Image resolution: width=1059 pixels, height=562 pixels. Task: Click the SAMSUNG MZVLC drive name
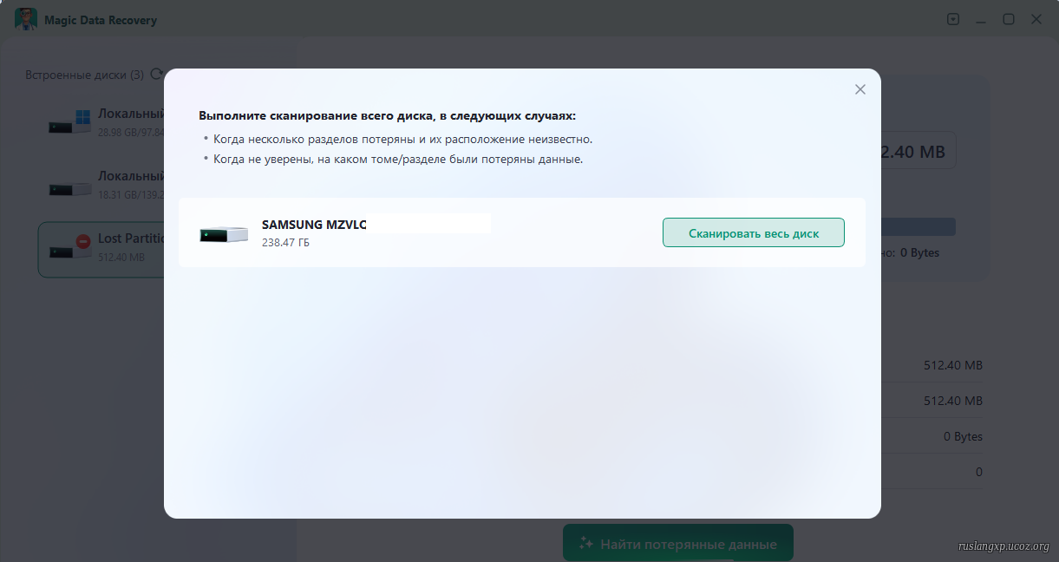tap(314, 225)
